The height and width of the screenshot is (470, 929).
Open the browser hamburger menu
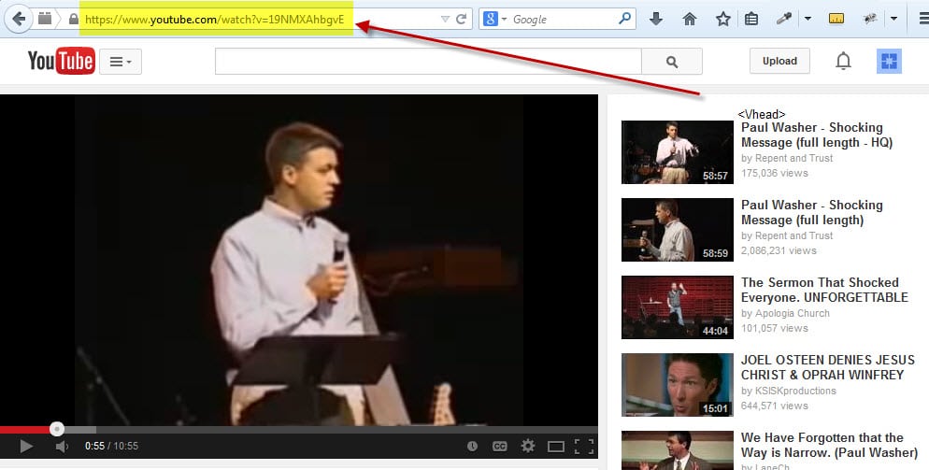[x=923, y=19]
